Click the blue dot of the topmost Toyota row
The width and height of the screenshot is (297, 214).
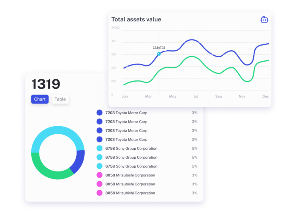(x=99, y=113)
